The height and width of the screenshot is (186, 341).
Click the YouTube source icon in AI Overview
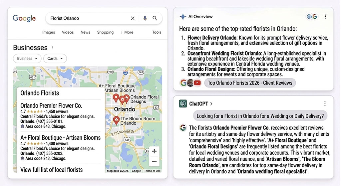click(x=197, y=83)
